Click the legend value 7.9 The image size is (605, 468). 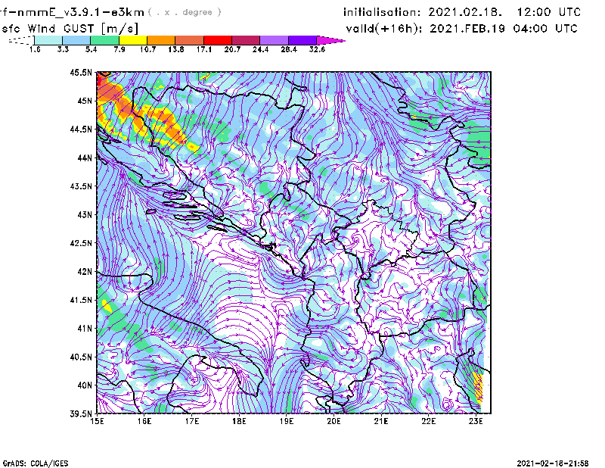pyautogui.click(x=119, y=49)
